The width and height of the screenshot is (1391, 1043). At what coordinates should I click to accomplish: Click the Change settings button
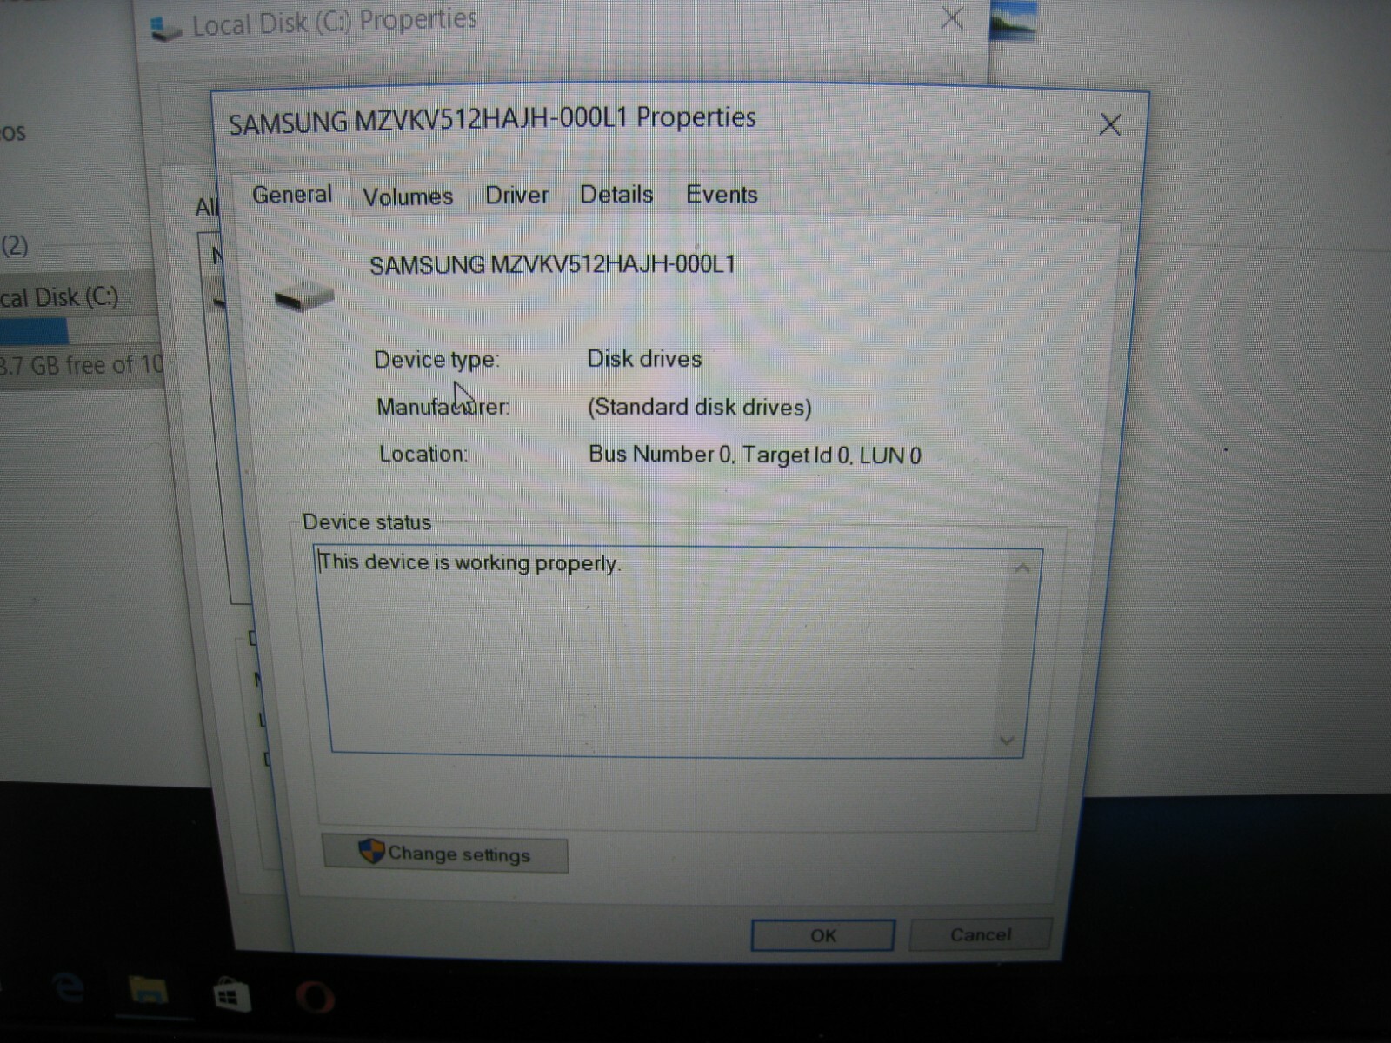click(445, 854)
